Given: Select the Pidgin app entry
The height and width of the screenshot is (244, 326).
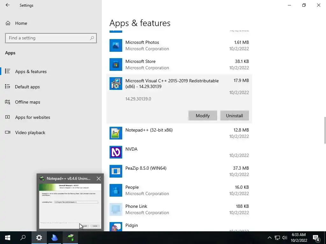Looking at the screenshot, I should [179, 225].
